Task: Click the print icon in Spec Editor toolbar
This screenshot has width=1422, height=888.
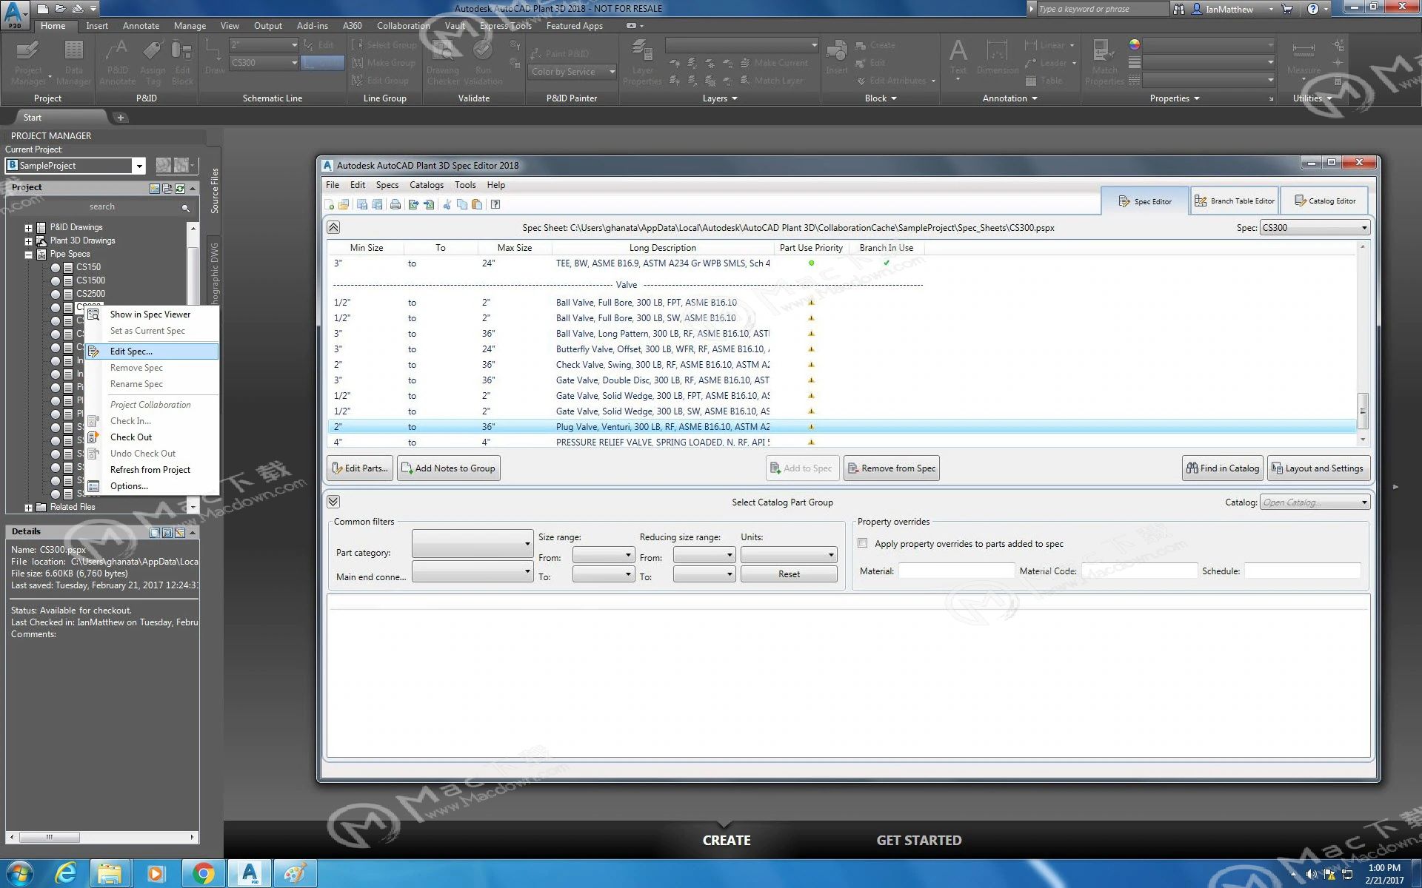Action: (x=395, y=204)
